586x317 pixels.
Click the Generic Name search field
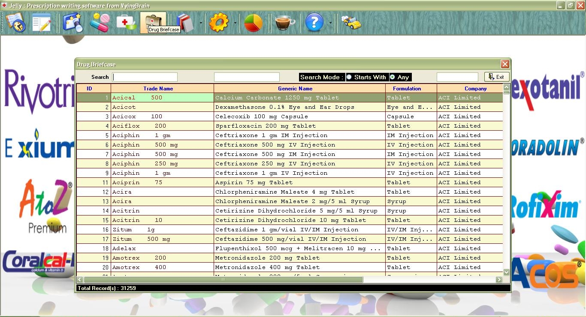coord(247,77)
